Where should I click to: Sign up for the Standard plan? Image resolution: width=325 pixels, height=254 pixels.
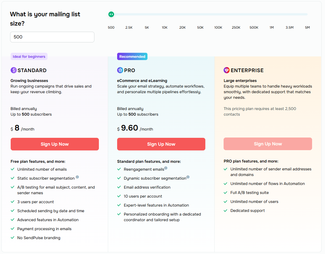click(55, 144)
